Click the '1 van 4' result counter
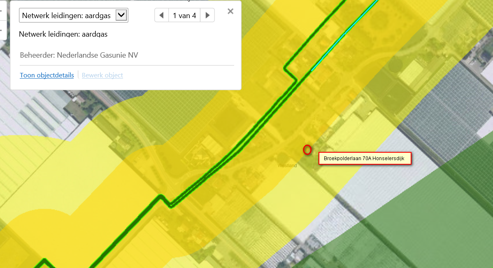The image size is (493, 268). [184, 15]
